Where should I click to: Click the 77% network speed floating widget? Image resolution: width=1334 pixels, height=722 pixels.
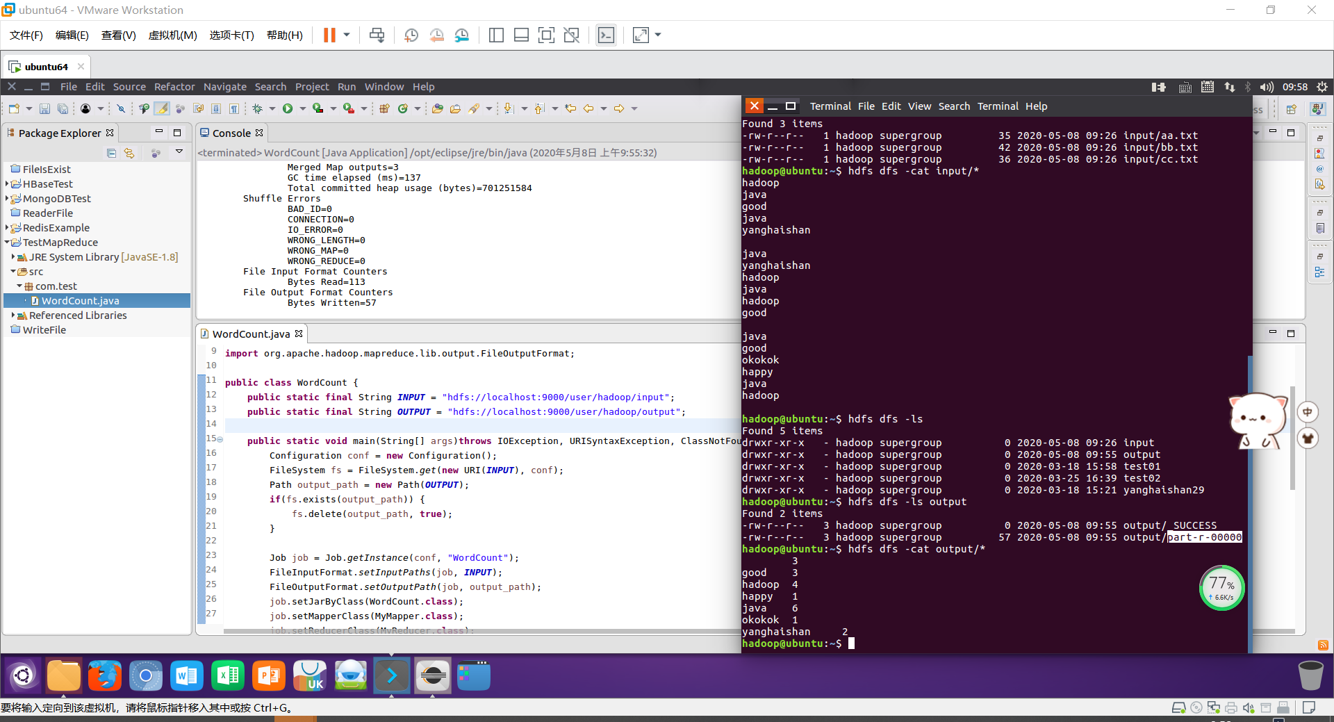1221,588
